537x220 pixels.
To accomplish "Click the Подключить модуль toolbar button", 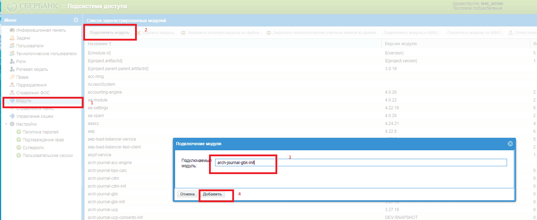I will (109, 33).
